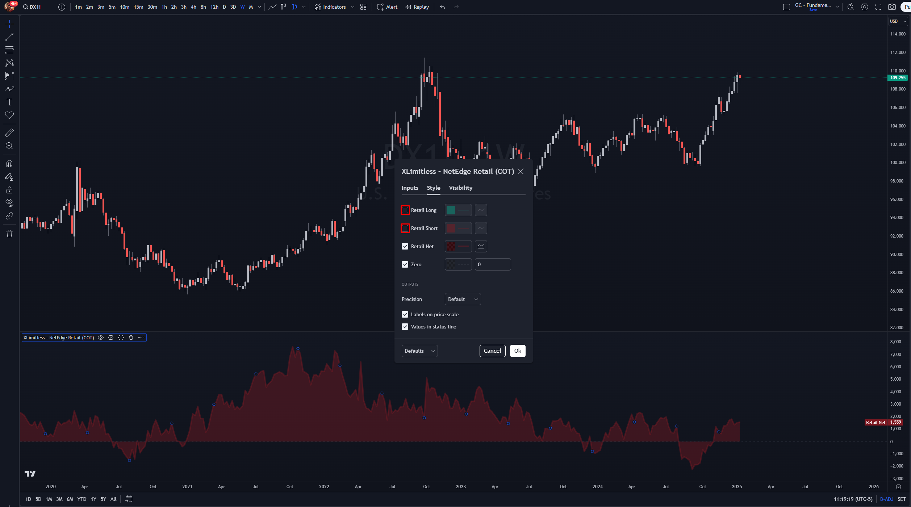This screenshot has width=911, height=507.
Task: Open the USD currency dropdown
Action: pyautogui.click(x=898, y=21)
